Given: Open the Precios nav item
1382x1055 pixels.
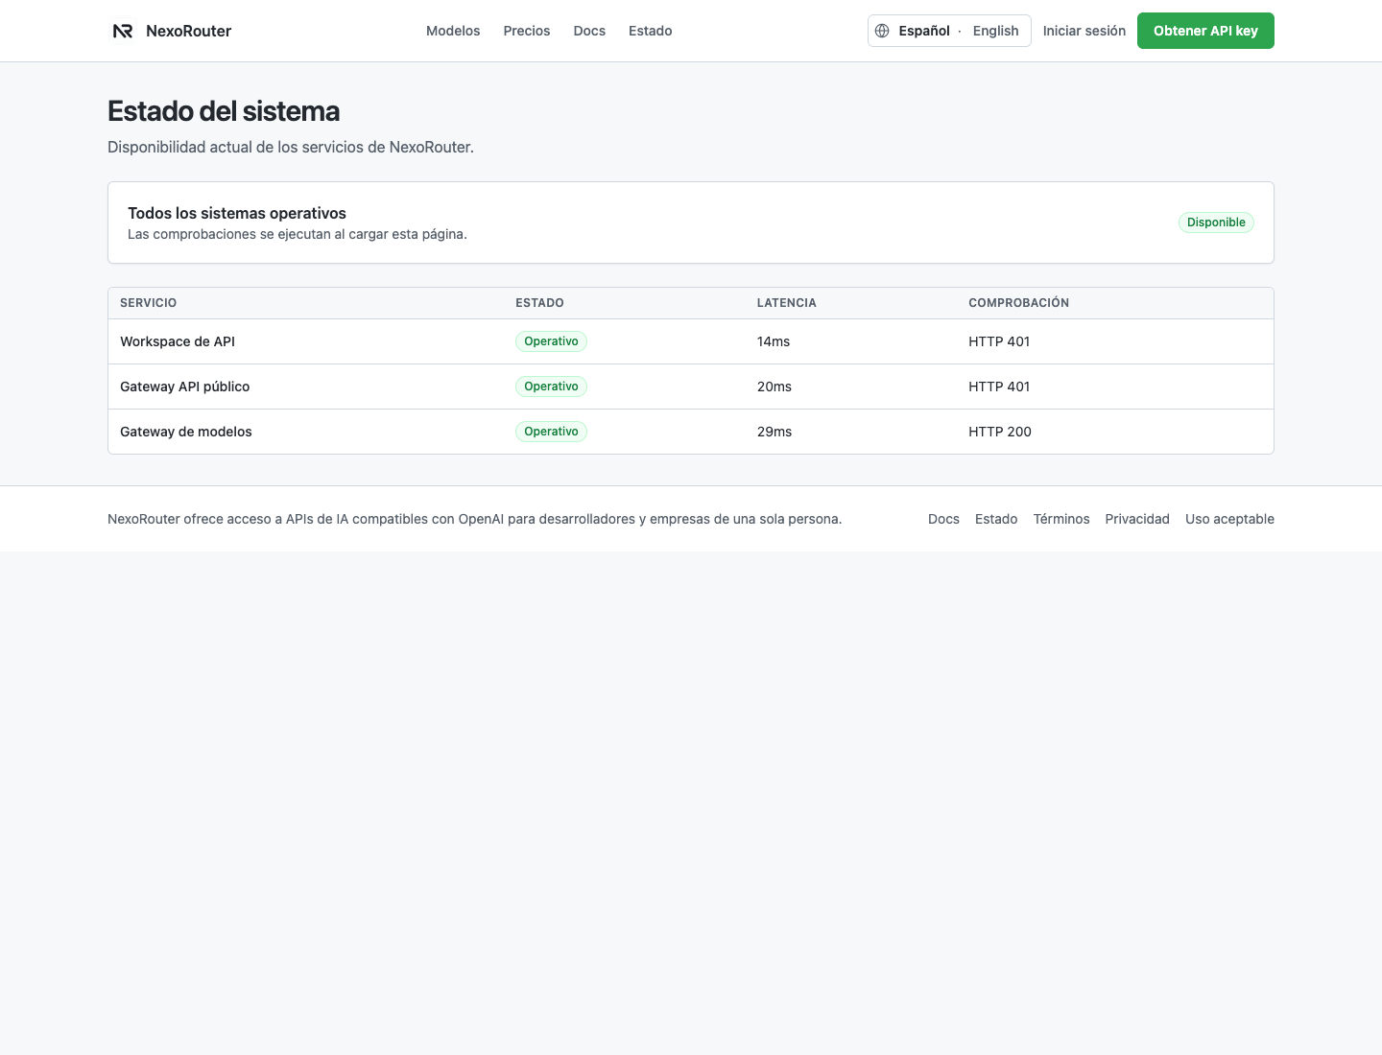Looking at the screenshot, I should coord(527,31).
